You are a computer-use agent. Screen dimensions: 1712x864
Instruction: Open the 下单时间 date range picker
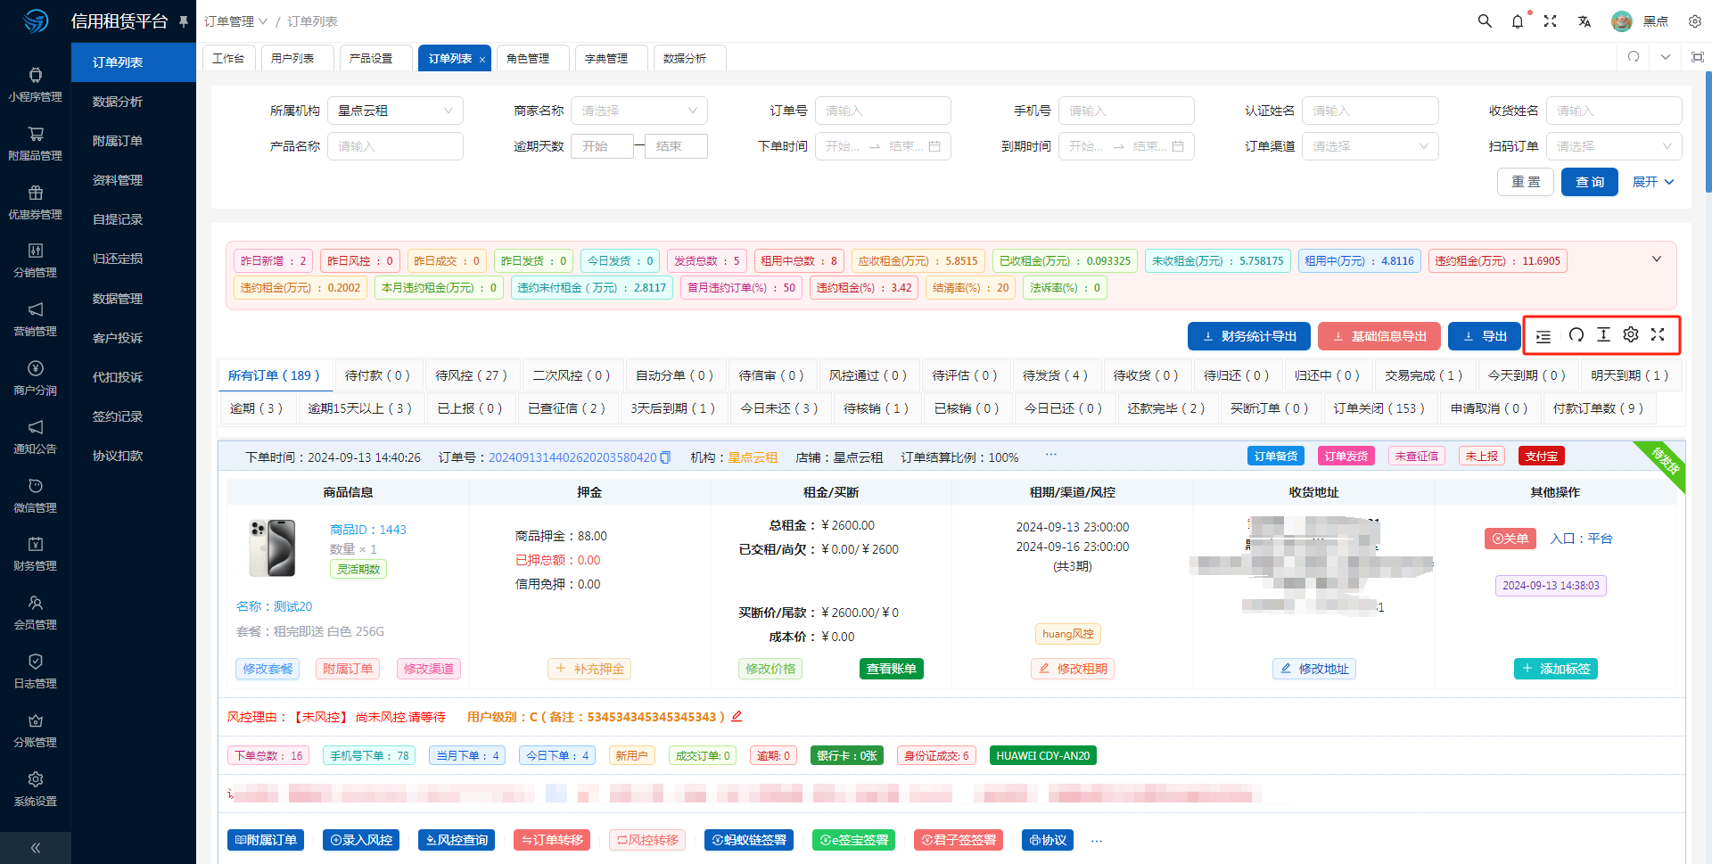(x=883, y=146)
